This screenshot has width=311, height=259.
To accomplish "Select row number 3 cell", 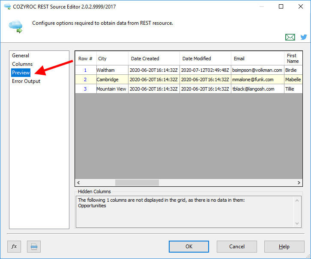I will click(x=86, y=89).
